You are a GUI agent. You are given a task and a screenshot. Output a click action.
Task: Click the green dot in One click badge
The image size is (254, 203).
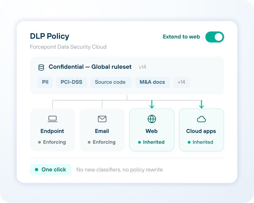[x=36, y=170]
